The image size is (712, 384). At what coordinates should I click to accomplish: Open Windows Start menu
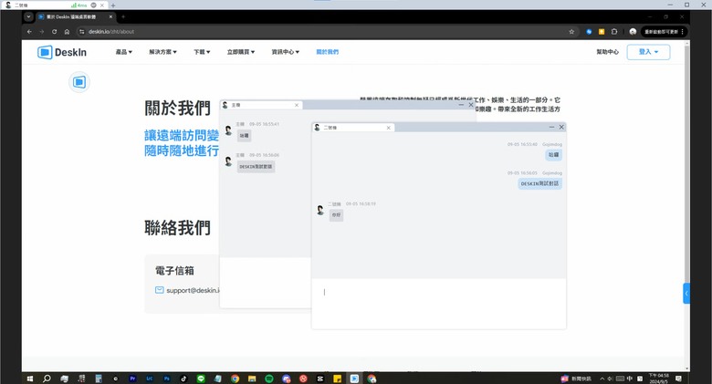point(30,379)
